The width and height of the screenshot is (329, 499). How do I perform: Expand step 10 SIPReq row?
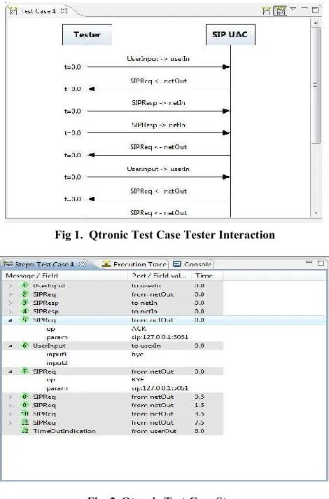click(10, 414)
